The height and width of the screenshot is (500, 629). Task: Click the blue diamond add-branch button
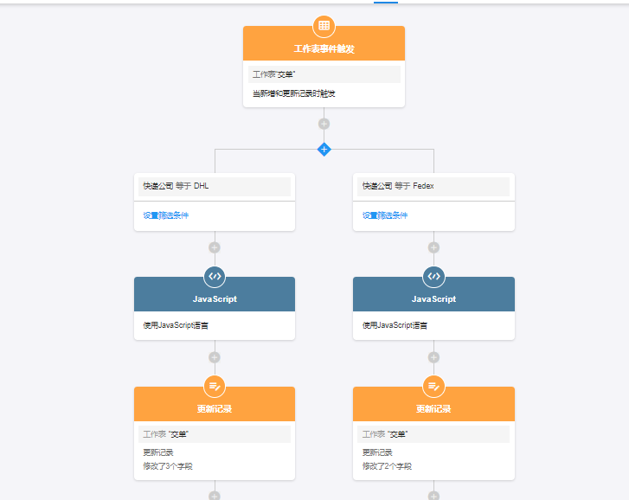pyautogui.click(x=324, y=150)
